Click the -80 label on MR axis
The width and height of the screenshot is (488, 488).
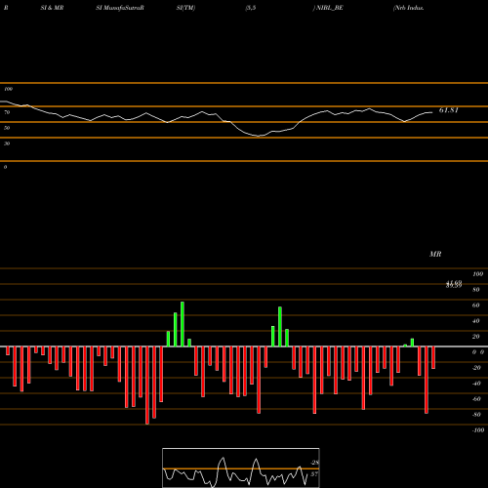(476, 415)
